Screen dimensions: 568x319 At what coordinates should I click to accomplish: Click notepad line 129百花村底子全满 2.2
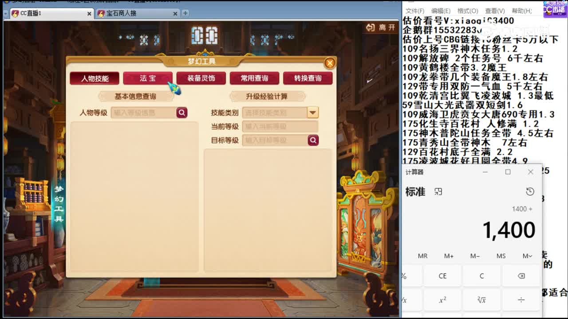coord(458,152)
